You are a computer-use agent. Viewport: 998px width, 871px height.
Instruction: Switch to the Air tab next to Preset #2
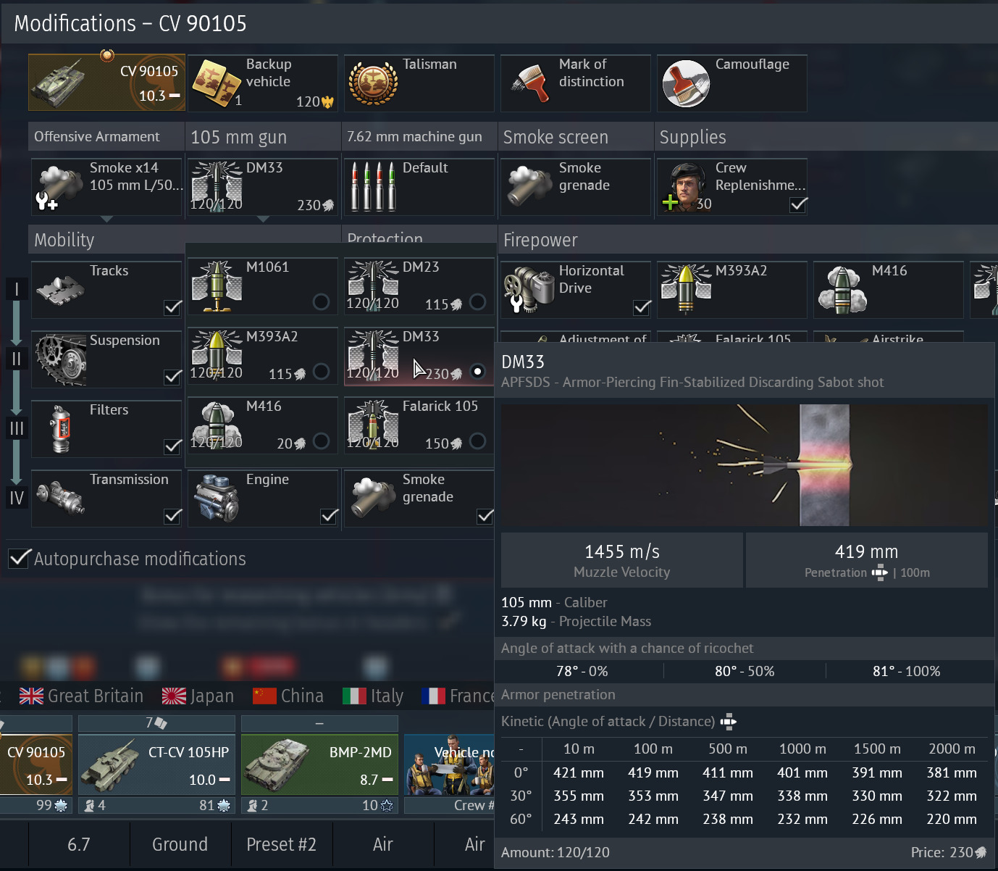[x=382, y=844]
